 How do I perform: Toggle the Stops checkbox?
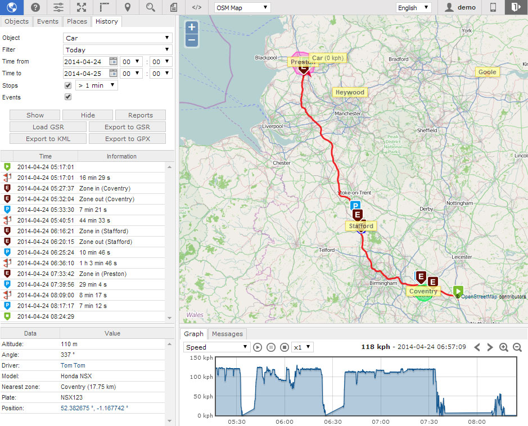click(68, 85)
